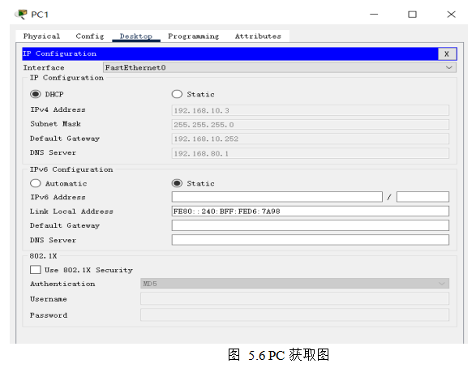
Task: Click the IPv4 Address field 192.168.10.3
Action: [311, 110]
